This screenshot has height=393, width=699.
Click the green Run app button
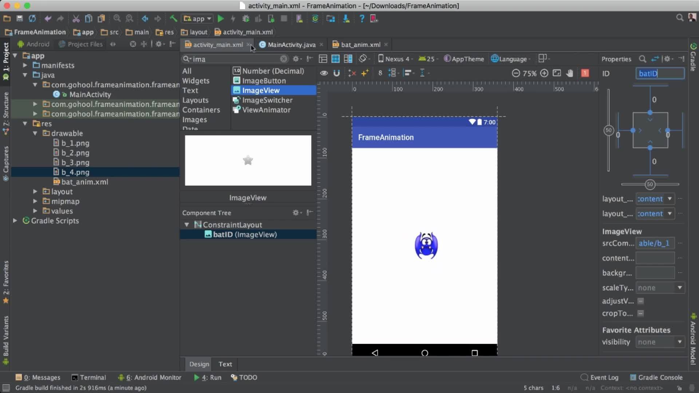tap(220, 19)
